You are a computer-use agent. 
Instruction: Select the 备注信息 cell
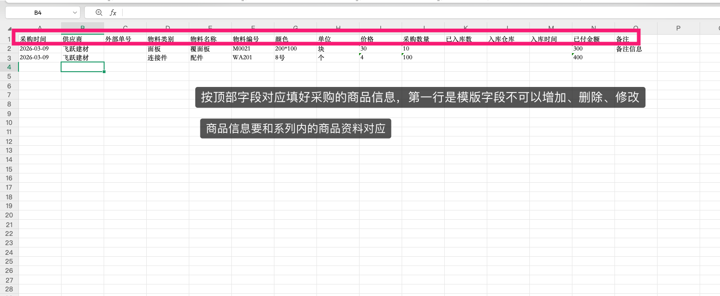pos(636,49)
